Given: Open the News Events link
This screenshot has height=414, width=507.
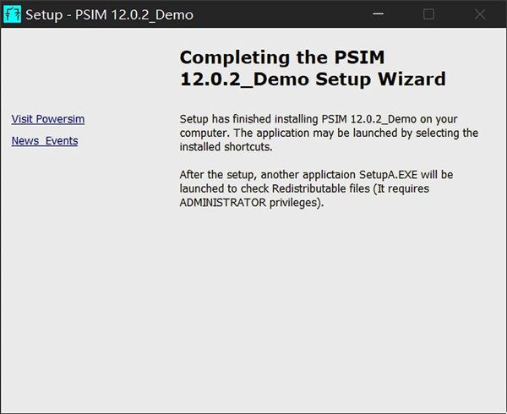Looking at the screenshot, I should pyautogui.click(x=45, y=141).
